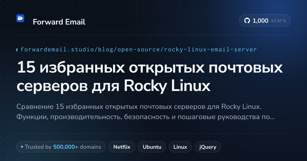Open the forwardemail.studio blog URL link
Viewport: 307px width, 161px height.
click(x=138, y=50)
